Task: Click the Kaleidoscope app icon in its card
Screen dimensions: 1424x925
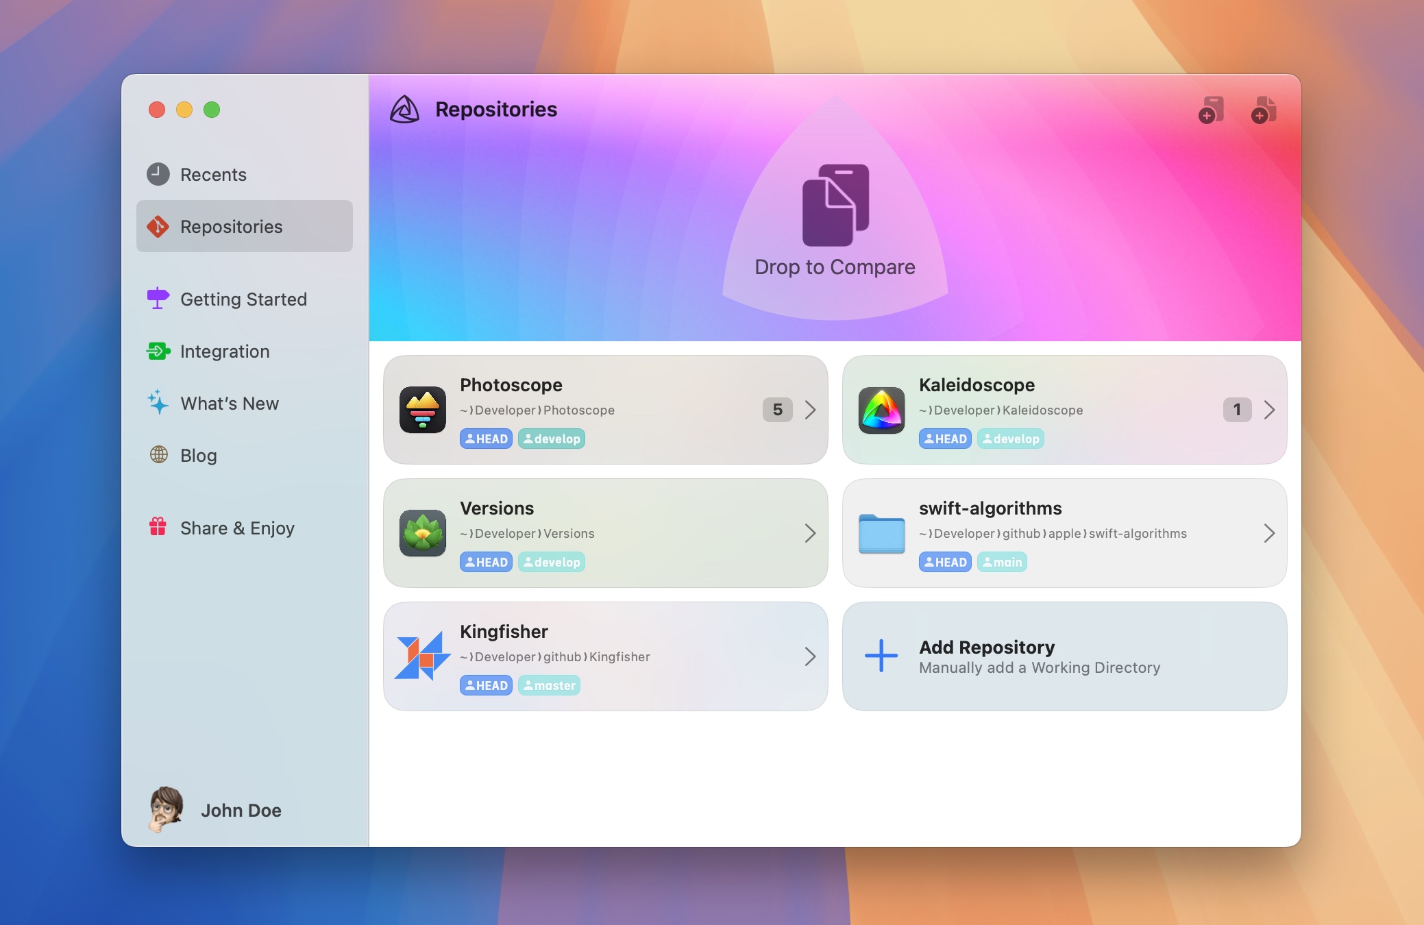Action: [882, 410]
